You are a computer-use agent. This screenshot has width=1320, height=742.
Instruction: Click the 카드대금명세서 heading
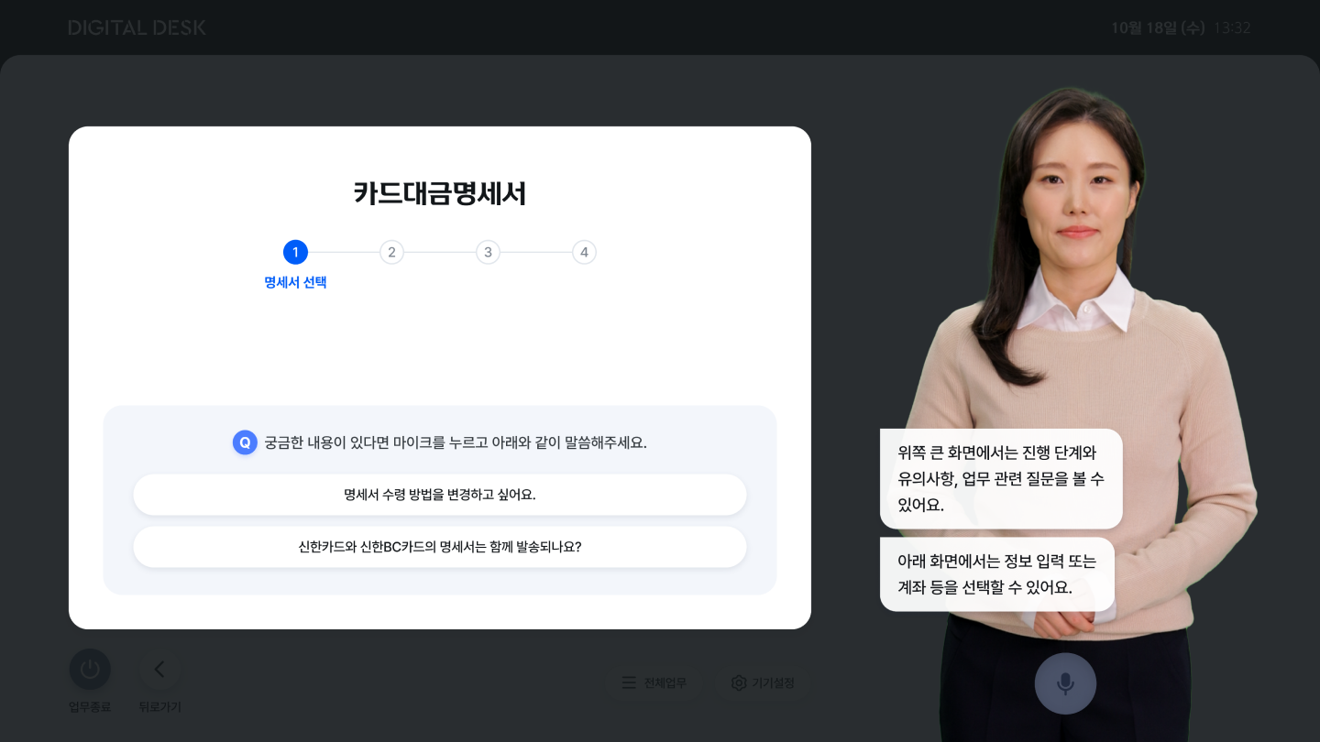click(440, 193)
